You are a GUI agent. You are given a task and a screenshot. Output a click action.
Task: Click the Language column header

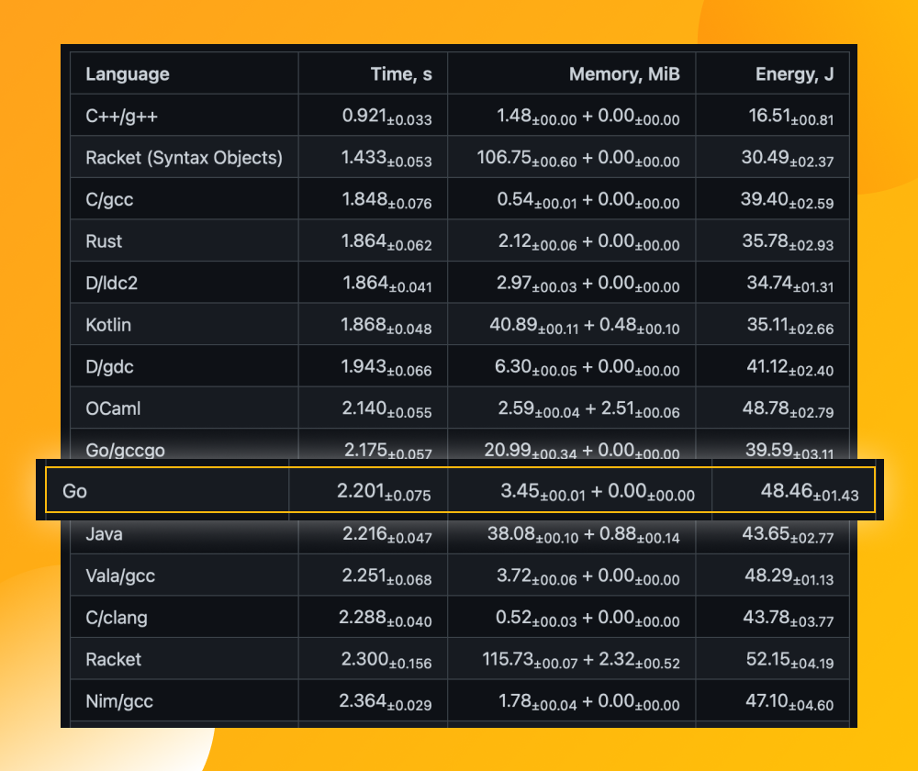(128, 74)
